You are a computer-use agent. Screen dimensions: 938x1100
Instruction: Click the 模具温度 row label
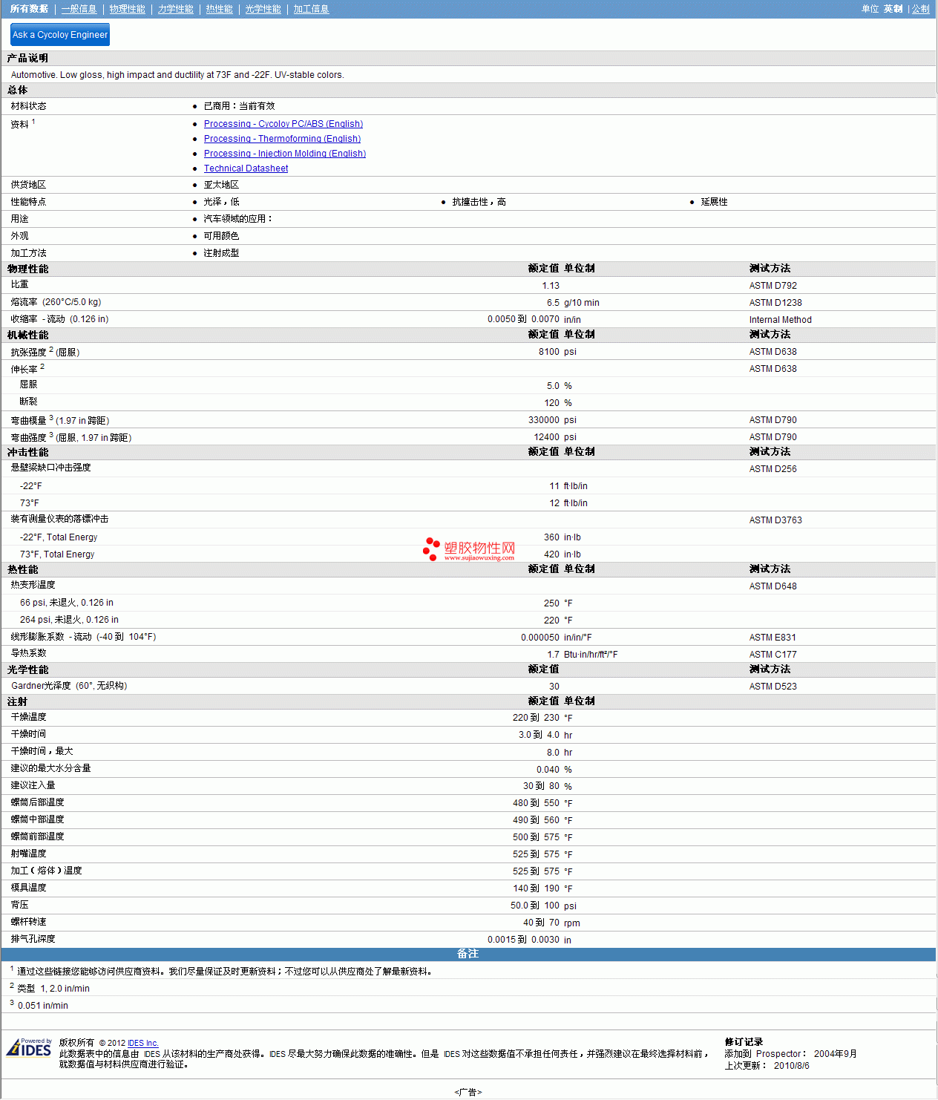pyautogui.click(x=28, y=888)
